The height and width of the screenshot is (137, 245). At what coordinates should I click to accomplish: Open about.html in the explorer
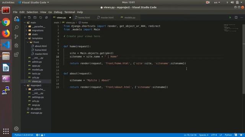(x=41, y=46)
